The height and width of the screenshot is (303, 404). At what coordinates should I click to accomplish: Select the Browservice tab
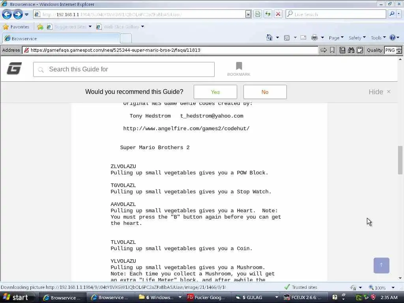[x=61, y=38]
